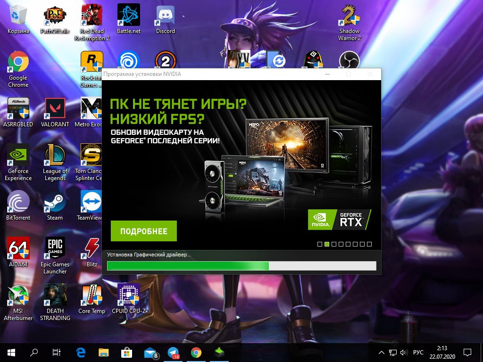The image size is (483, 362).
Task: Open File Explorer from the taskbar
Action: [x=103, y=353]
